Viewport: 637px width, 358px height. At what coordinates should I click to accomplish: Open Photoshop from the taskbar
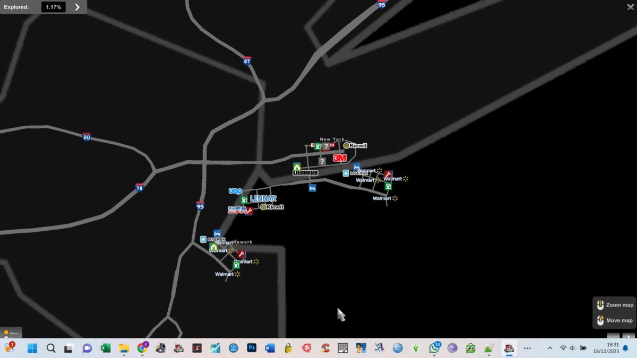pos(252,348)
